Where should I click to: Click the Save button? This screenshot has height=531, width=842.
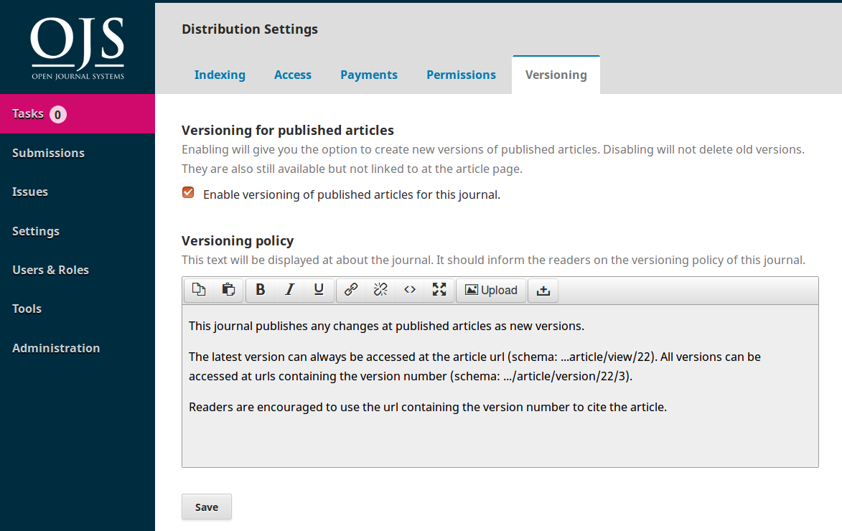point(207,507)
